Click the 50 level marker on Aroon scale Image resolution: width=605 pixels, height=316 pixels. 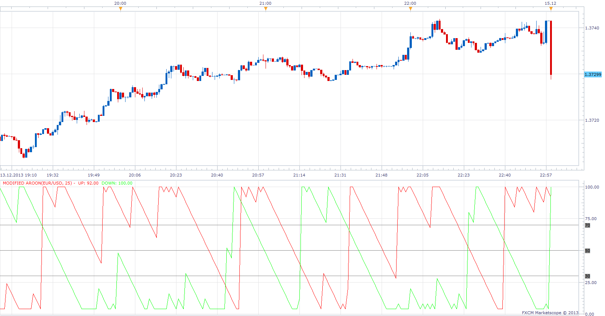tap(588, 251)
